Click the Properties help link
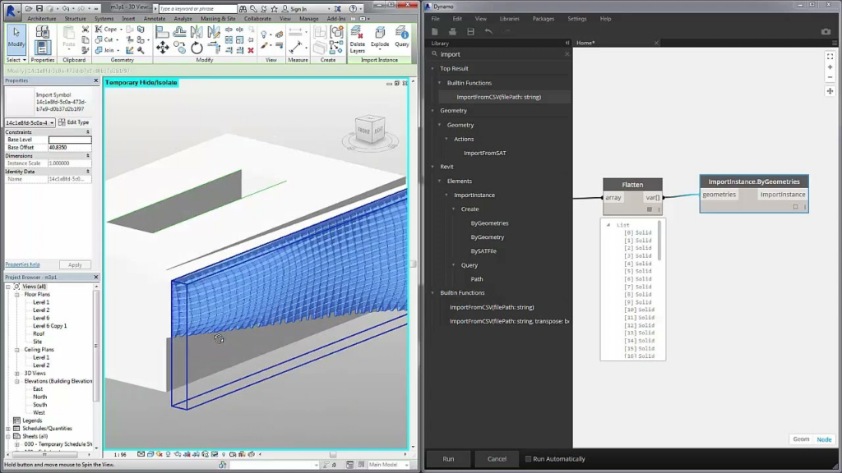The width and height of the screenshot is (842, 473). [x=22, y=265]
